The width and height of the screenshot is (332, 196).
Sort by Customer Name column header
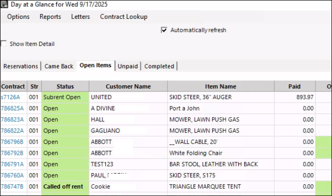(128, 87)
